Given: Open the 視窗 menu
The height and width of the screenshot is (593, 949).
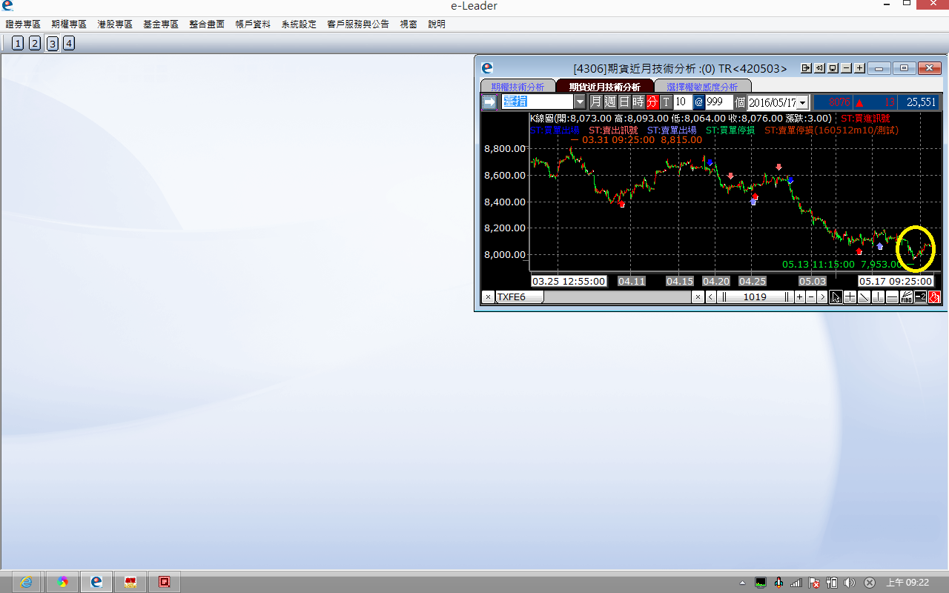Looking at the screenshot, I should pos(409,24).
